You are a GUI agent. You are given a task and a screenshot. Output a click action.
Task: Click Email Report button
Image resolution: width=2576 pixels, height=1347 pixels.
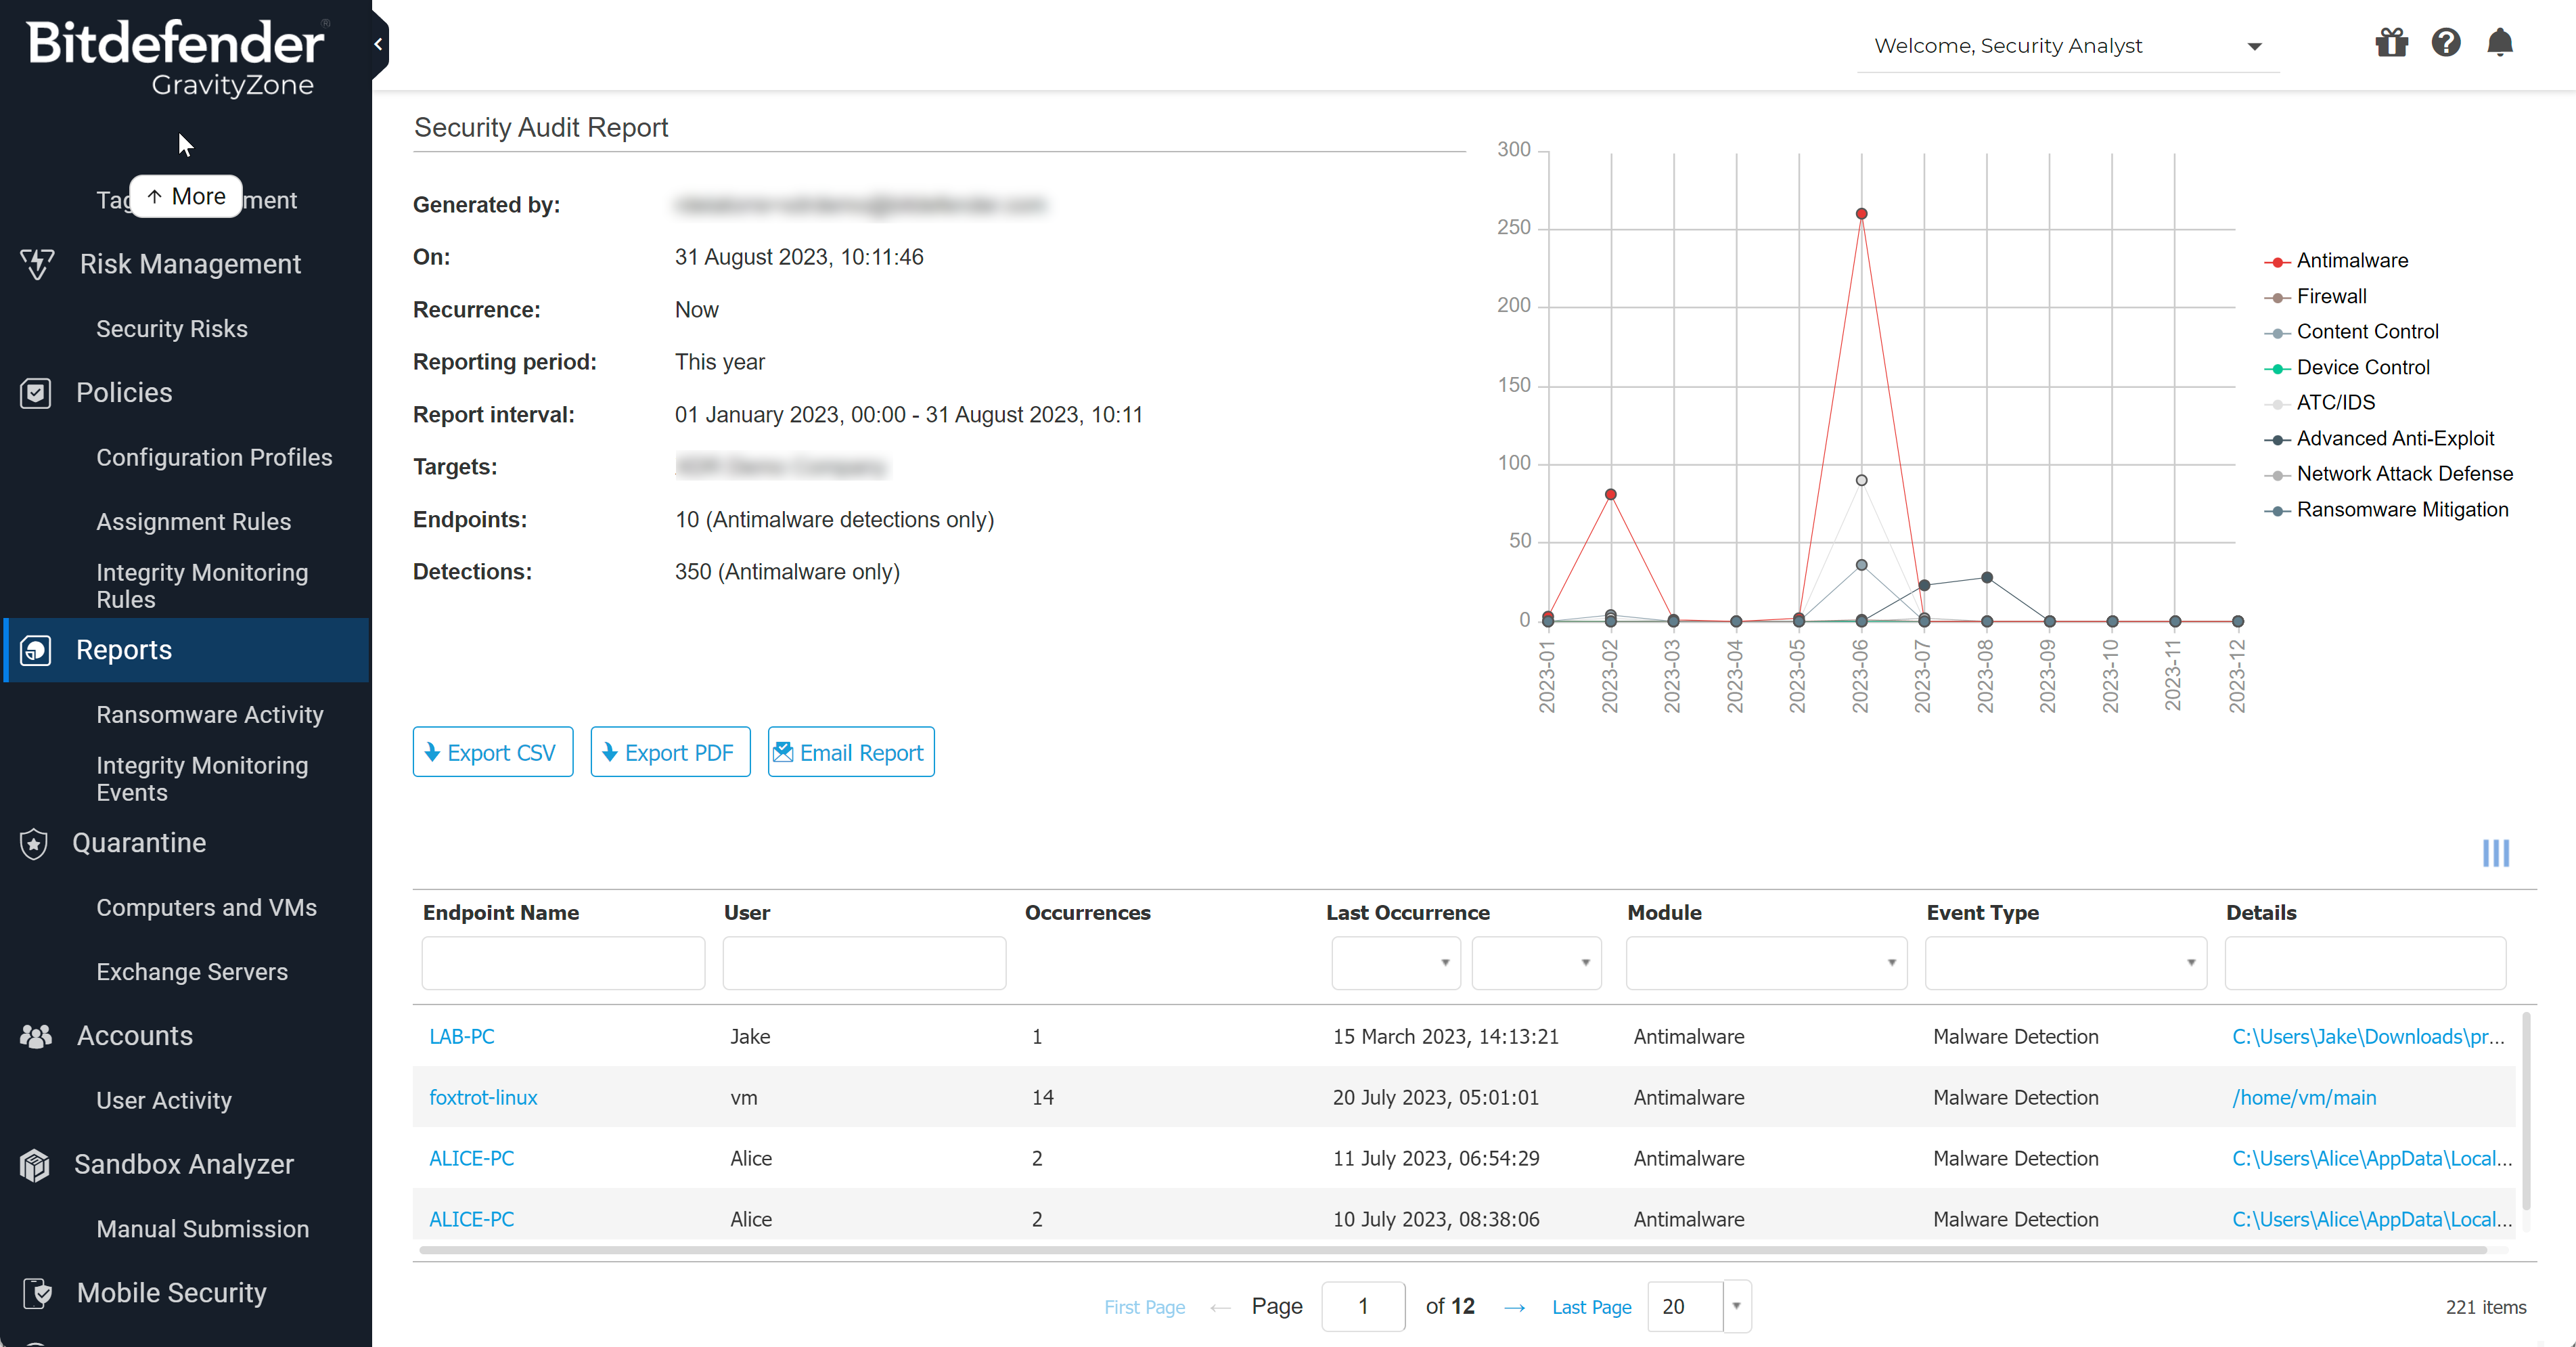851,752
